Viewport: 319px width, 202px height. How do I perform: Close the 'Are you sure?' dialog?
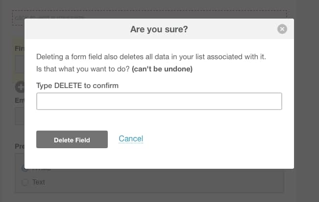click(x=282, y=29)
